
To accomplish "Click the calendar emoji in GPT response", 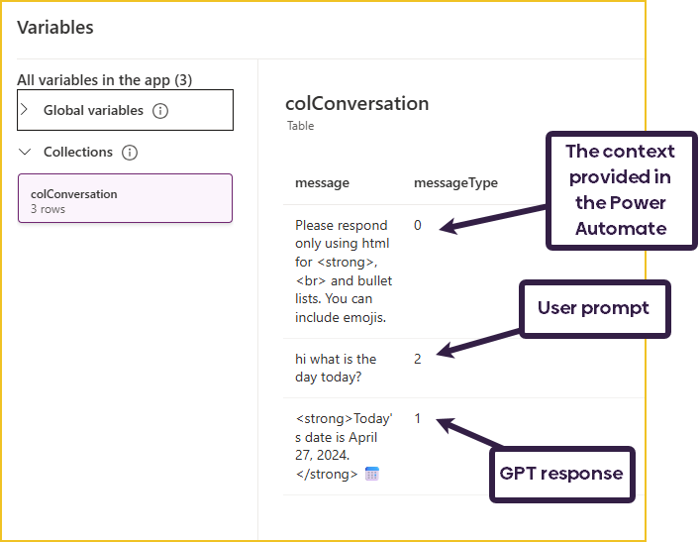I will [x=372, y=474].
